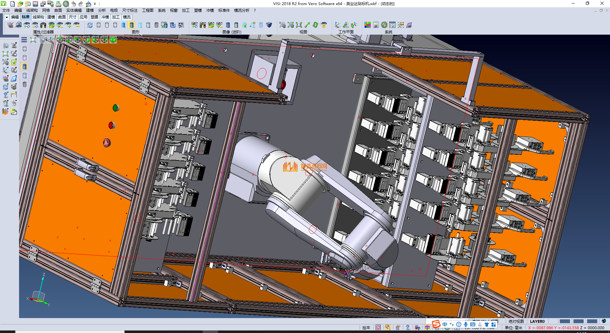This screenshot has width=610, height=333.
Task: Click the 单位: 毫米 units label
Action: (513, 328)
